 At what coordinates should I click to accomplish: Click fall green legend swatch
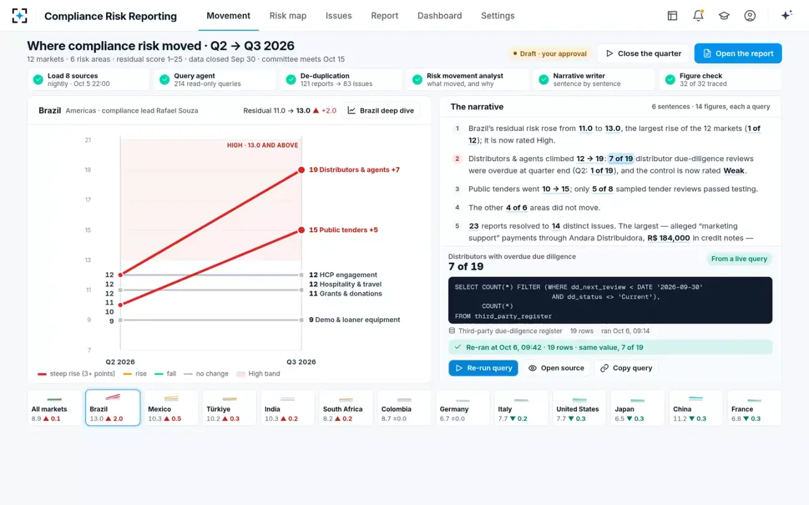159,374
